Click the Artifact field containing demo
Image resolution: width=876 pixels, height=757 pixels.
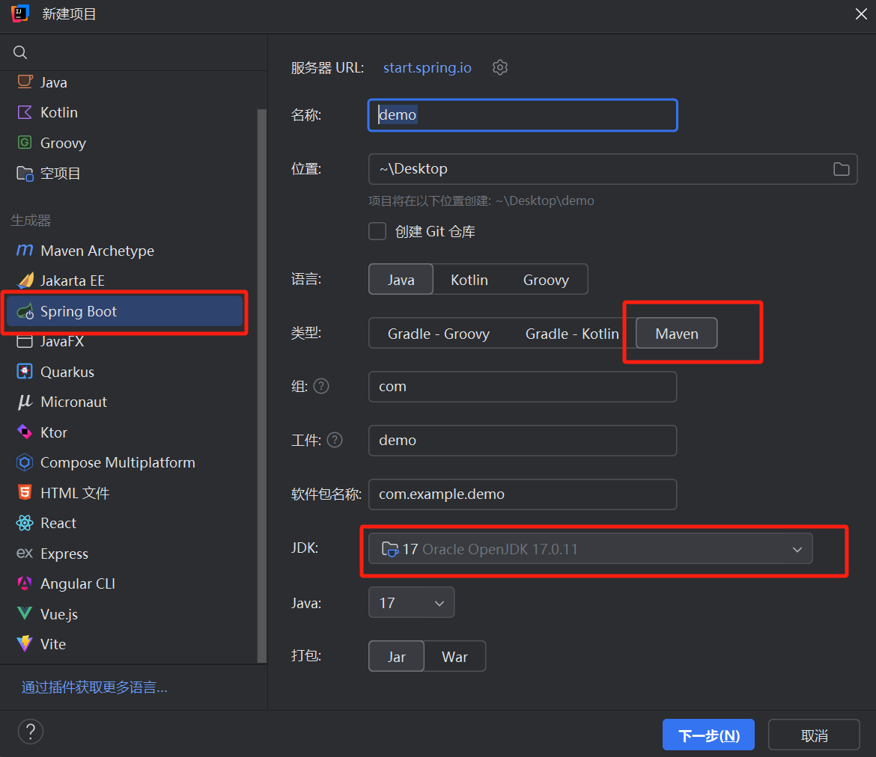[523, 440]
